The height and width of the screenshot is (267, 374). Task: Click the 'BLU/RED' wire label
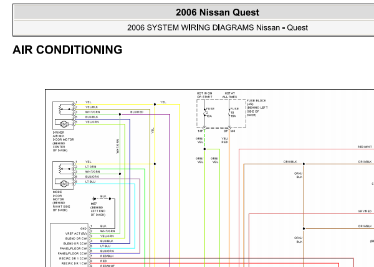(137, 112)
